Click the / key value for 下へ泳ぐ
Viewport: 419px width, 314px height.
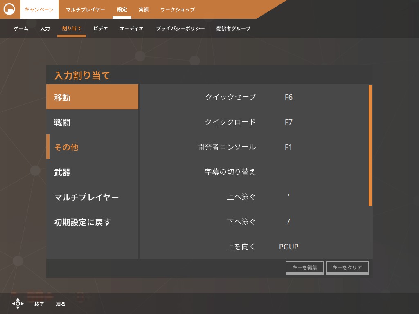288,222
